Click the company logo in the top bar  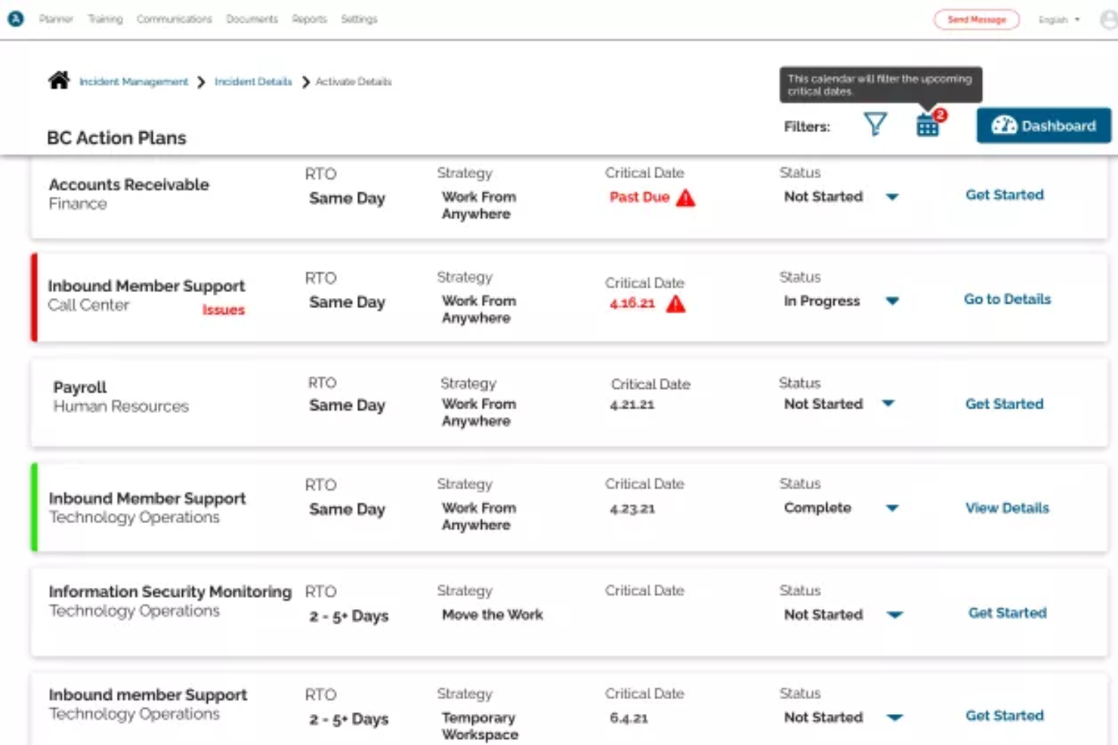[x=16, y=19]
